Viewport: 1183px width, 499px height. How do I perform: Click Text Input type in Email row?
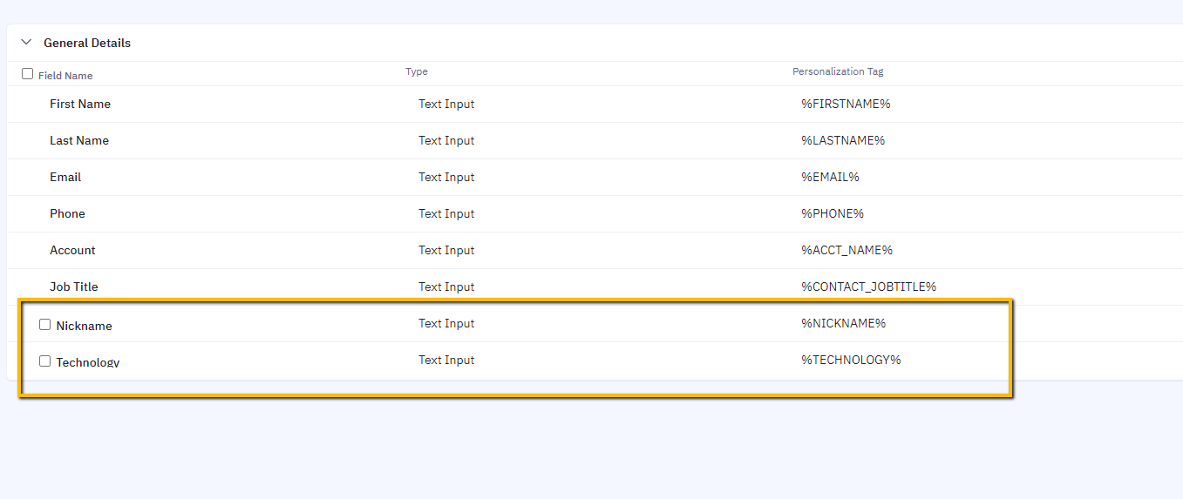coord(446,177)
